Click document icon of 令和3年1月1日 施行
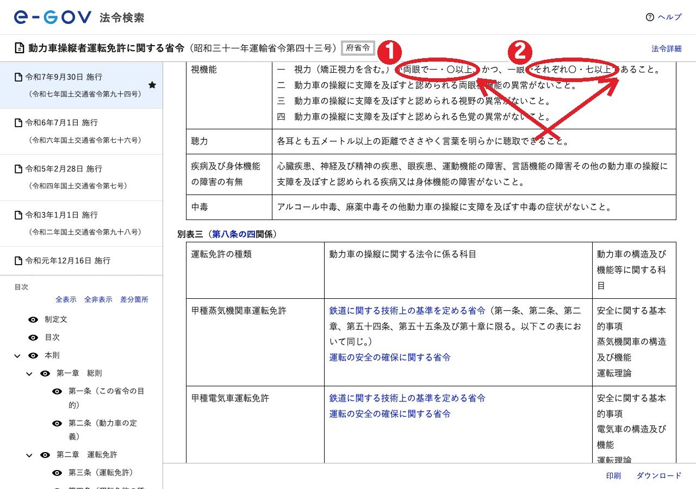 click(18, 215)
